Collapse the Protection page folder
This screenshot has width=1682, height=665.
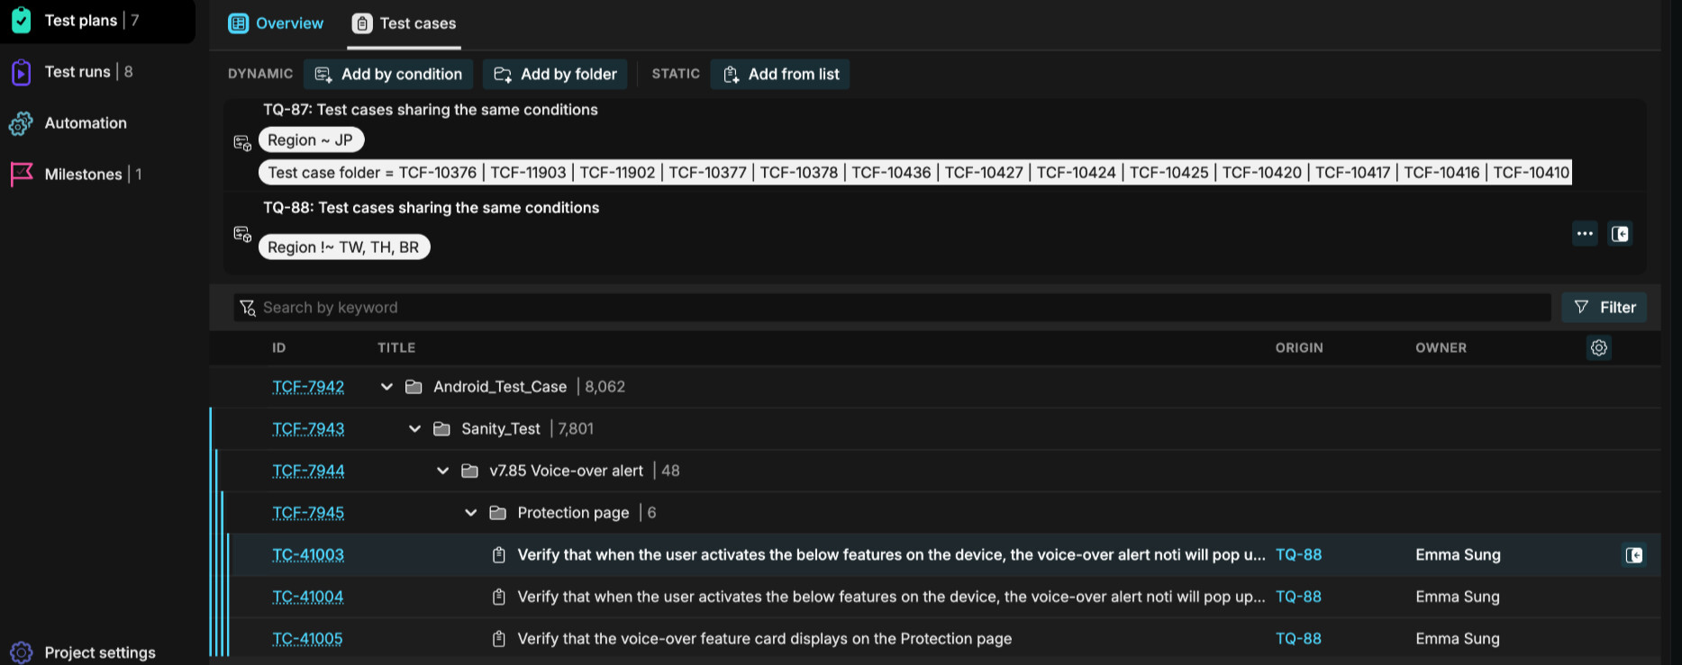point(470,513)
